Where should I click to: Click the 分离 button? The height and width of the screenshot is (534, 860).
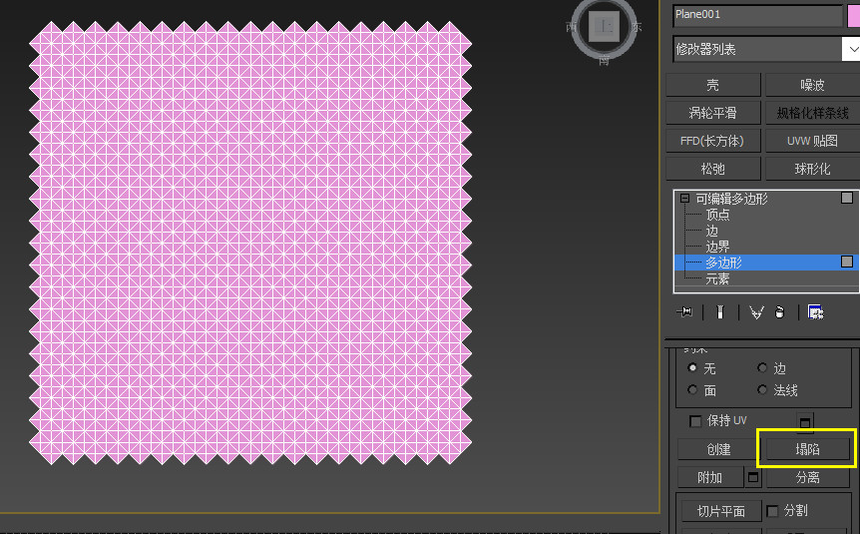coord(808,477)
